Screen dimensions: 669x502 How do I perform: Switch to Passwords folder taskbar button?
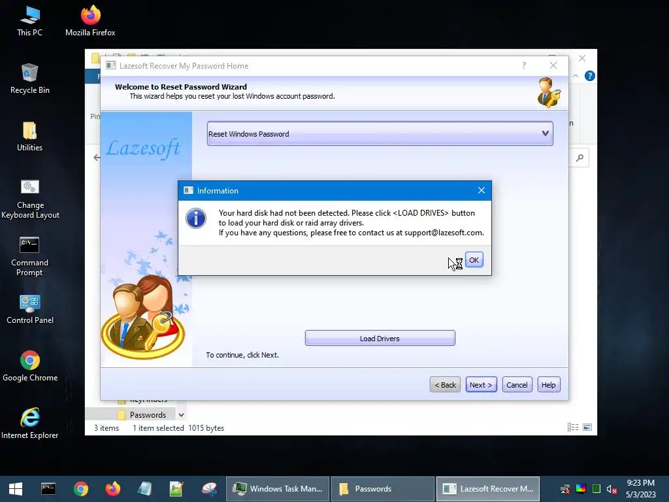[383, 489]
